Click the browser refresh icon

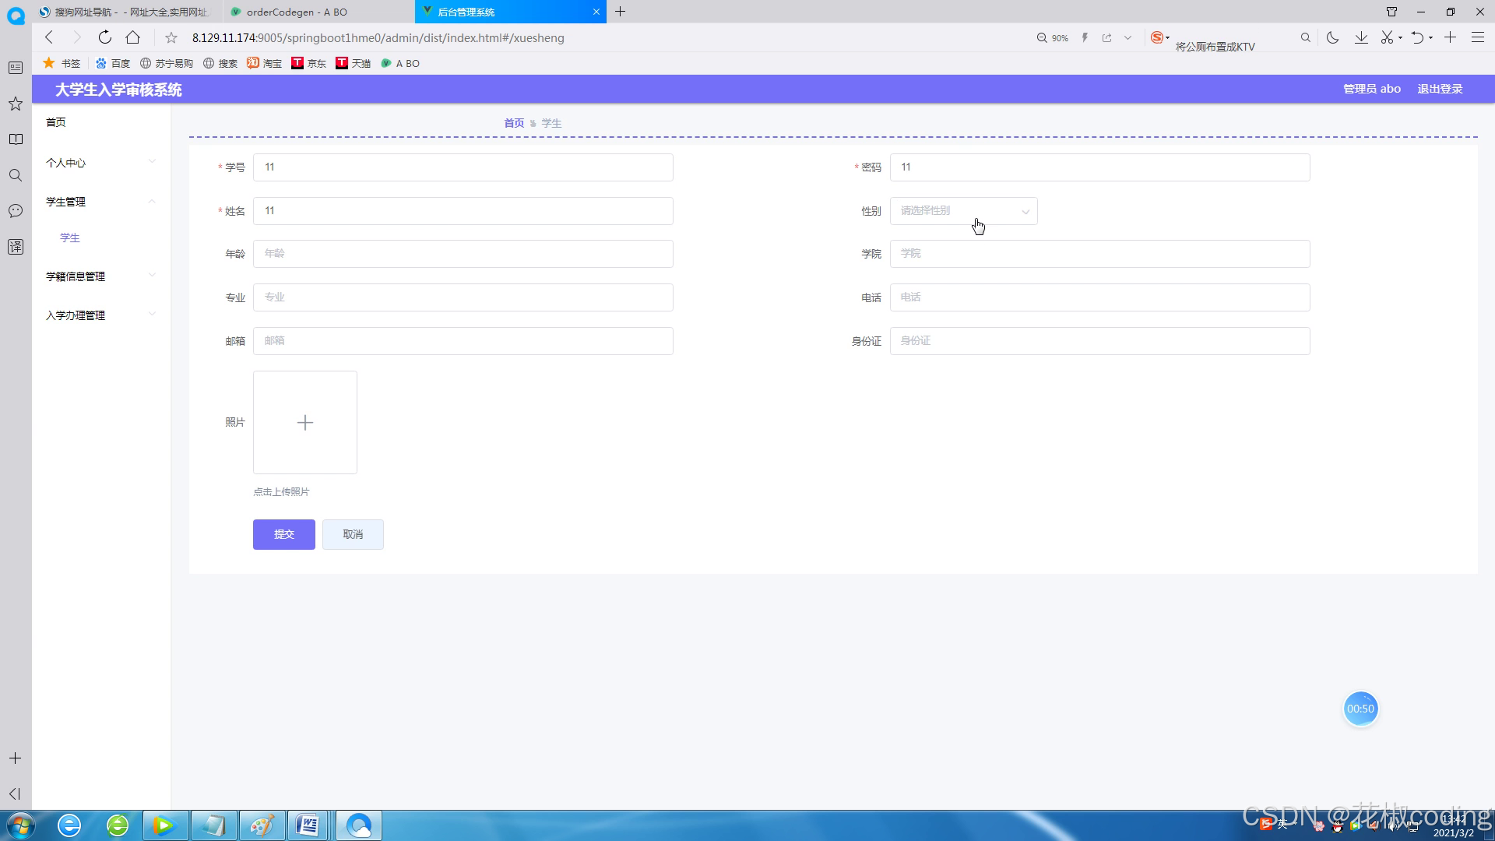104,37
